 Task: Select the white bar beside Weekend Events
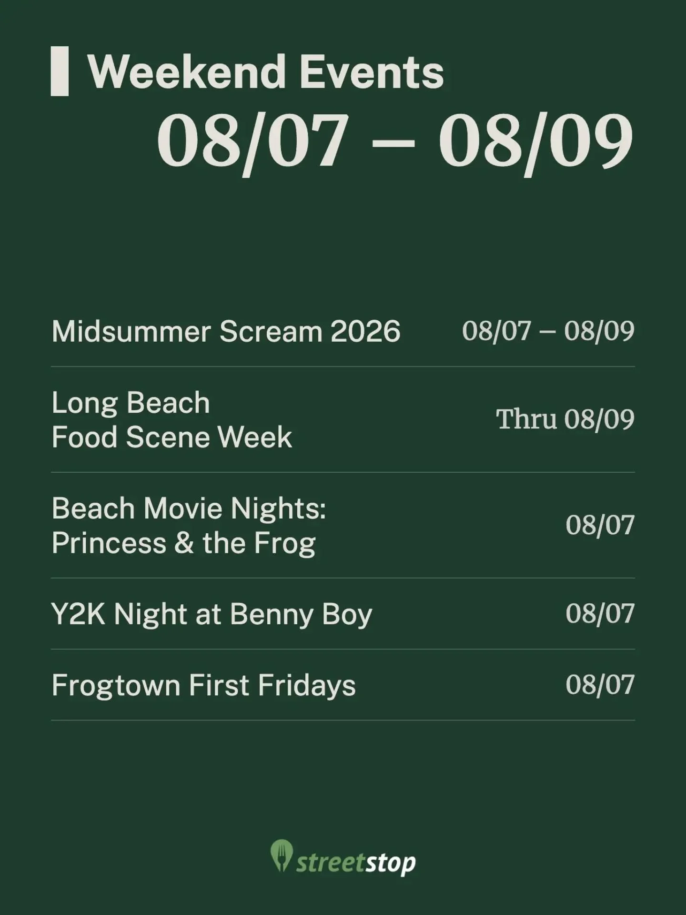[x=60, y=71]
